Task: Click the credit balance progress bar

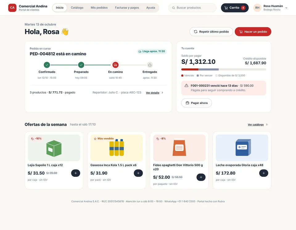Action: pos(224,69)
